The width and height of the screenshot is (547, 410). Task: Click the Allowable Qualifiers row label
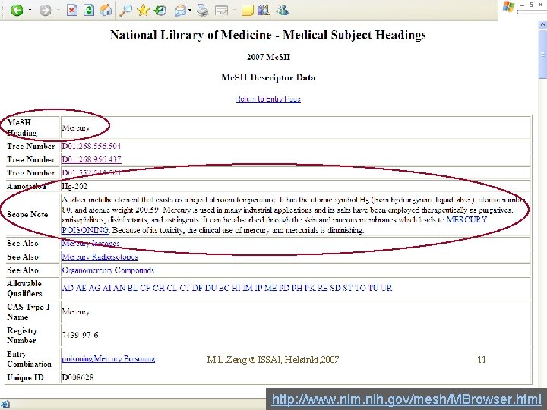pyautogui.click(x=24, y=289)
